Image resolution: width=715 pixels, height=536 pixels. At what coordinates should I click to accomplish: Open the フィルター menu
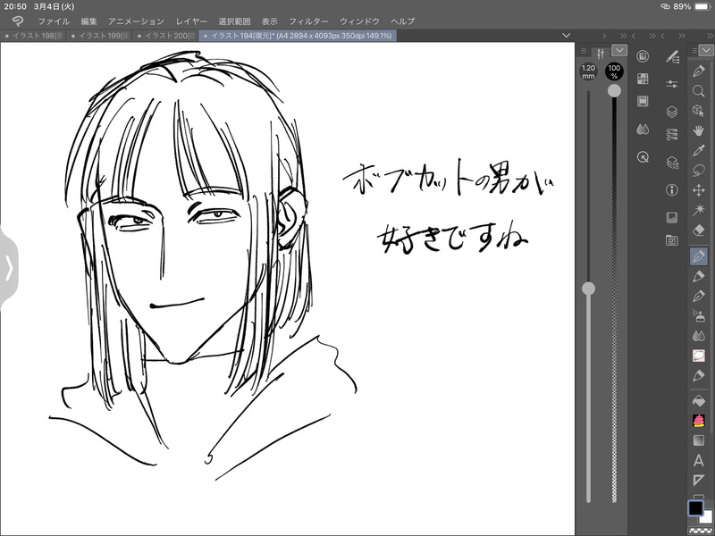(308, 21)
